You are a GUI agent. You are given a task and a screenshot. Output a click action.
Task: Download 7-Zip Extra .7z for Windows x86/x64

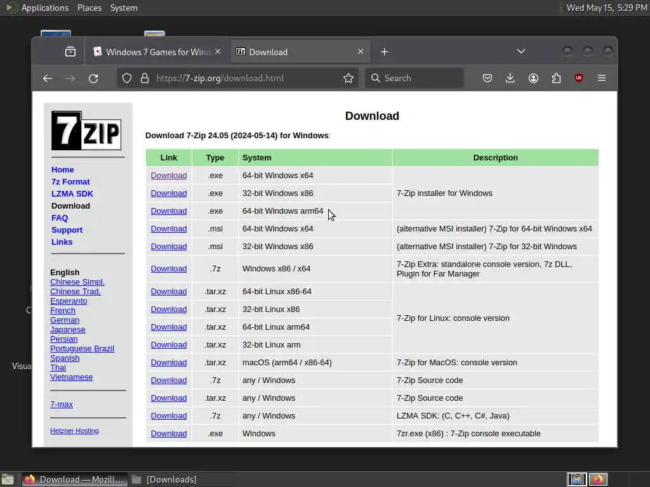169,269
